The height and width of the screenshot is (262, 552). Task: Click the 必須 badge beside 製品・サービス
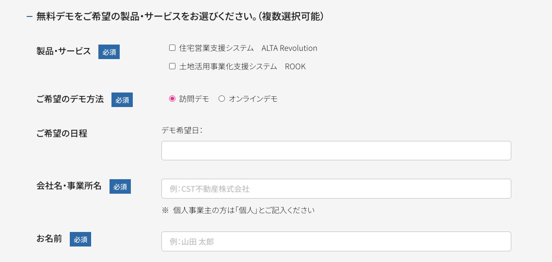tap(109, 52)
